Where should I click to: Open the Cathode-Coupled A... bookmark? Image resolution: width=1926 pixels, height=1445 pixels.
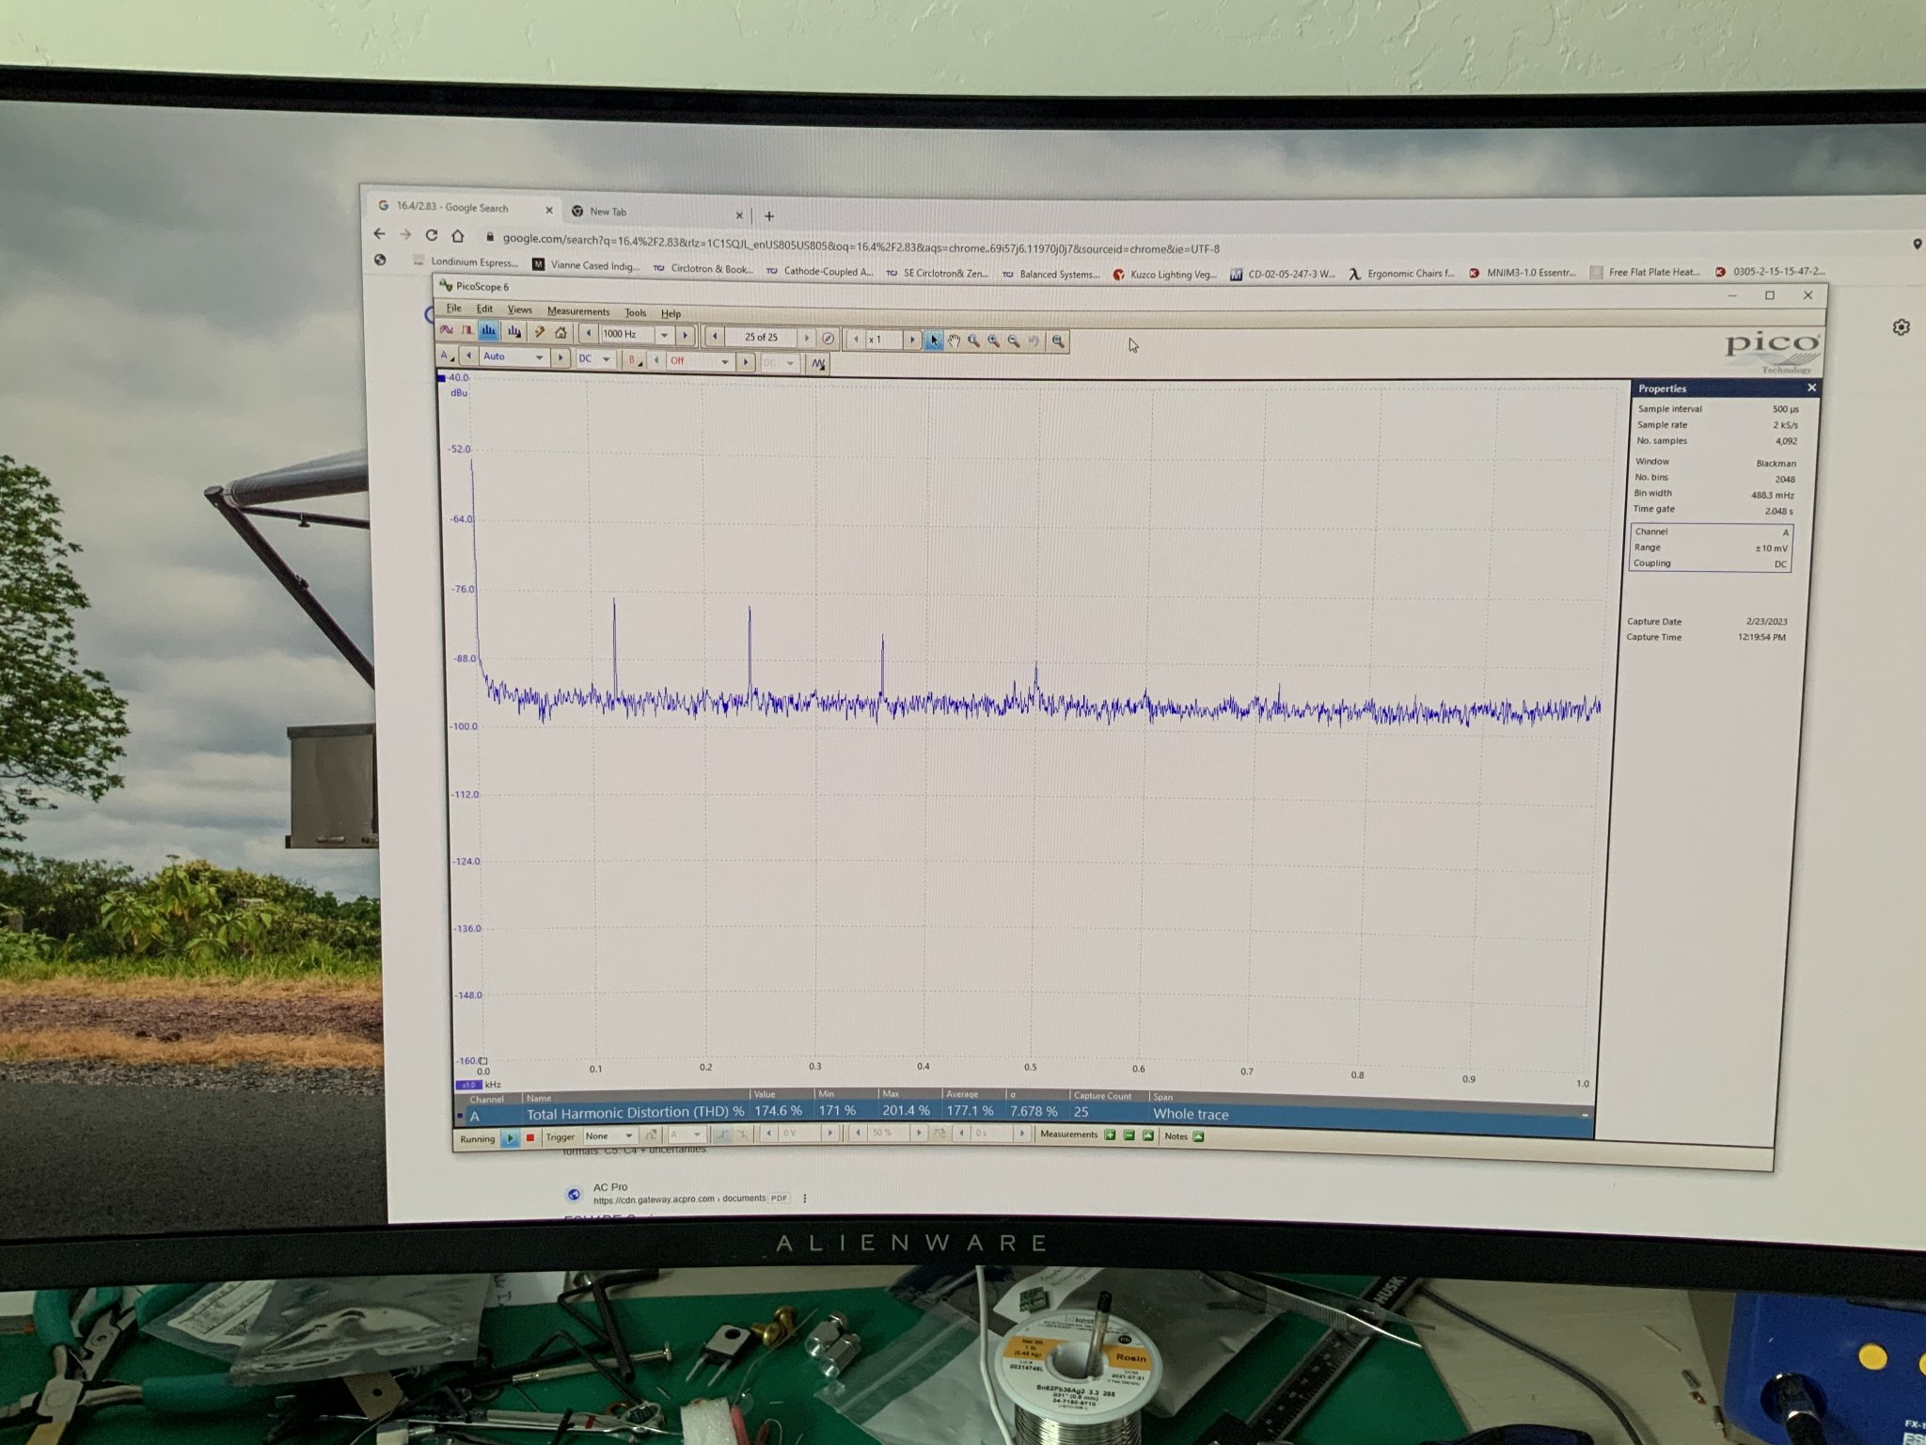pyautogui.click(x=819, y=272)
